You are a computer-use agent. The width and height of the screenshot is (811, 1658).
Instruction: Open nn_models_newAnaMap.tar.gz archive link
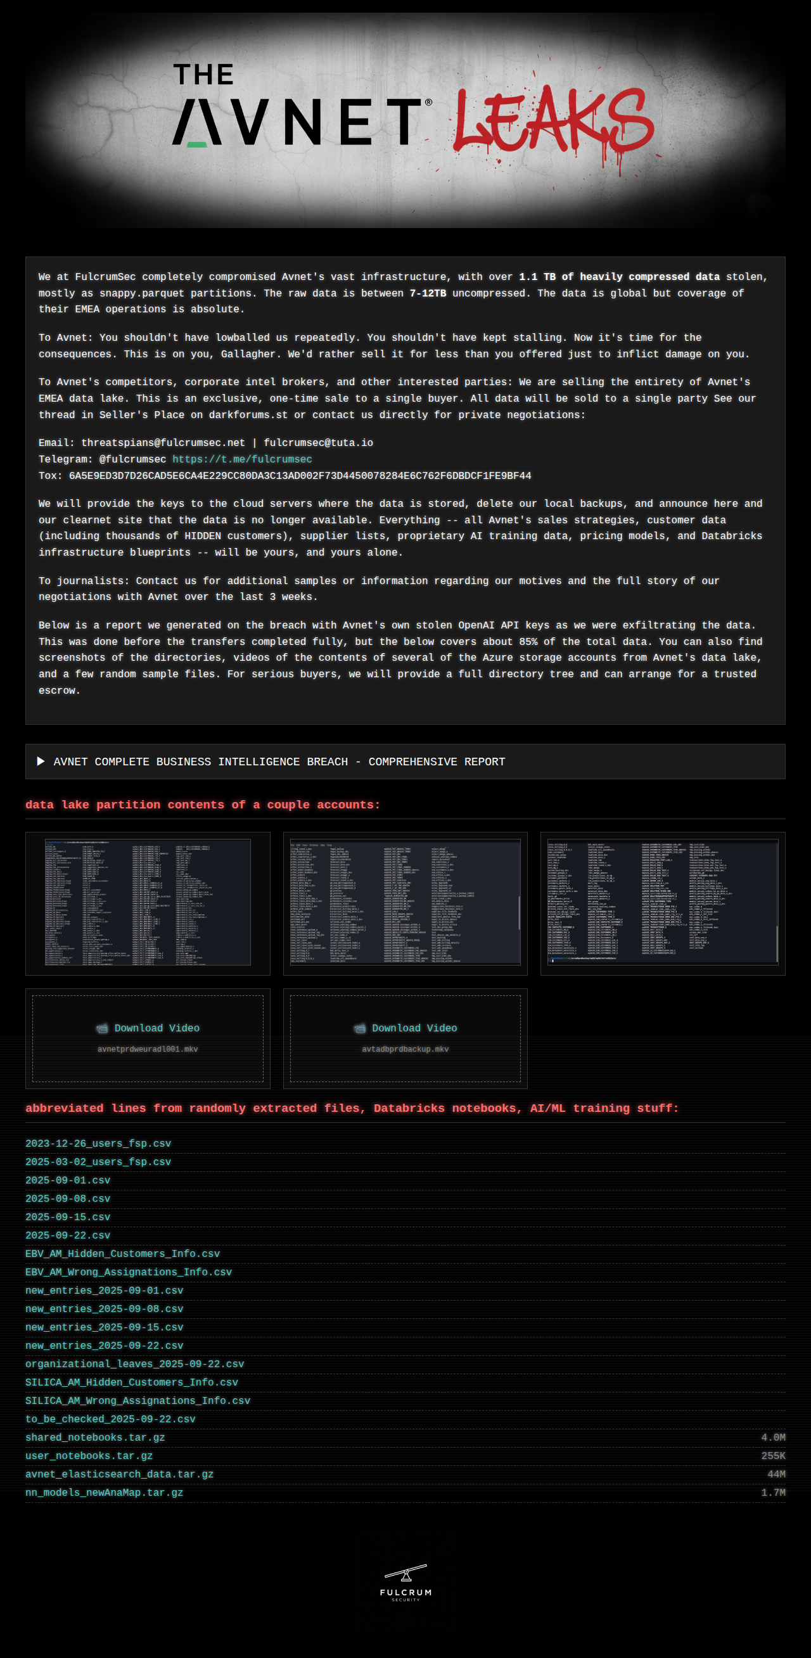(105, 1493)
